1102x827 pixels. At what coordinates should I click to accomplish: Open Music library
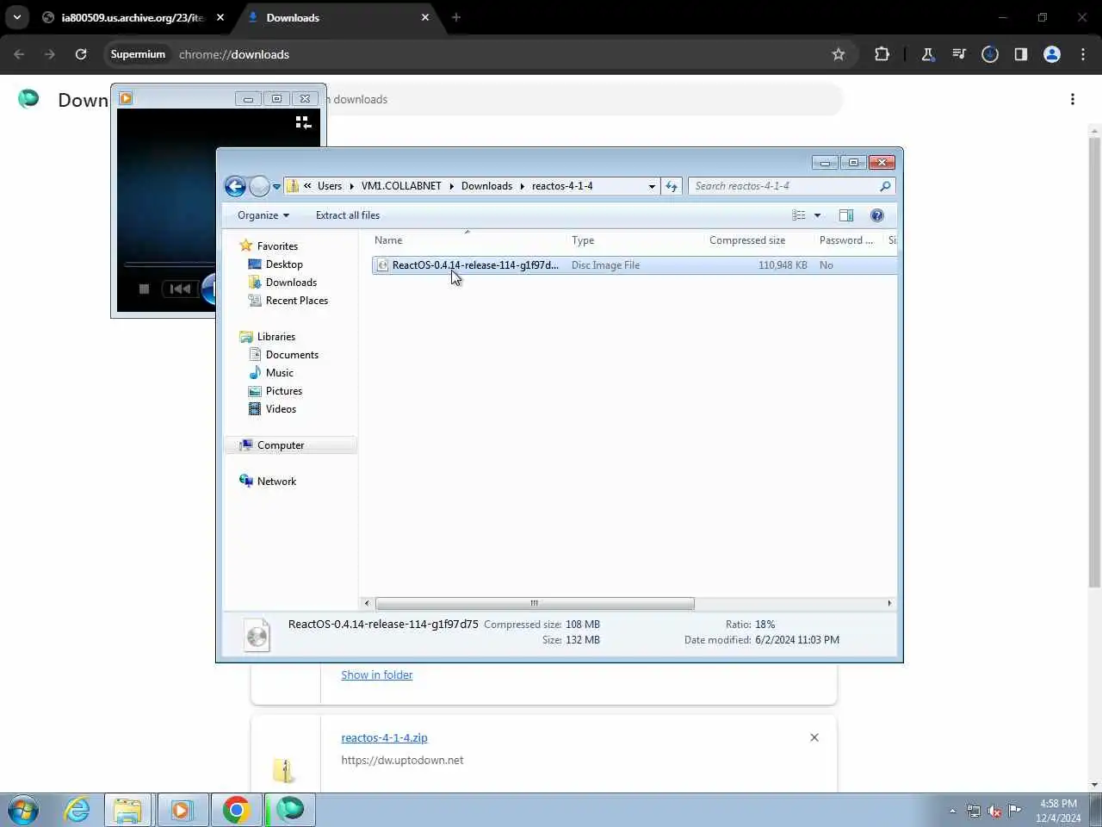[280, 373]
